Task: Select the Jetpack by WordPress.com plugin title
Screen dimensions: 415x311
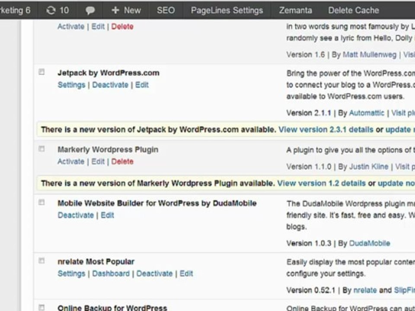Action: click(x=109, y=73)
